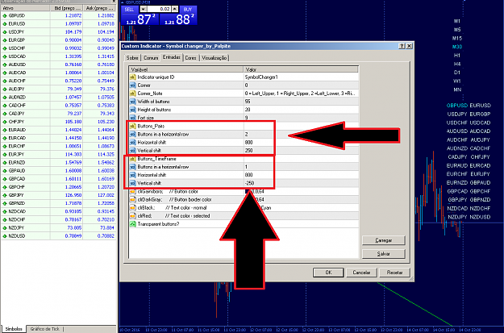The height and width of the screenshot is (333, 504).
Task: Click the clrGainsboro color swatch value
Action: pos(248,192)
